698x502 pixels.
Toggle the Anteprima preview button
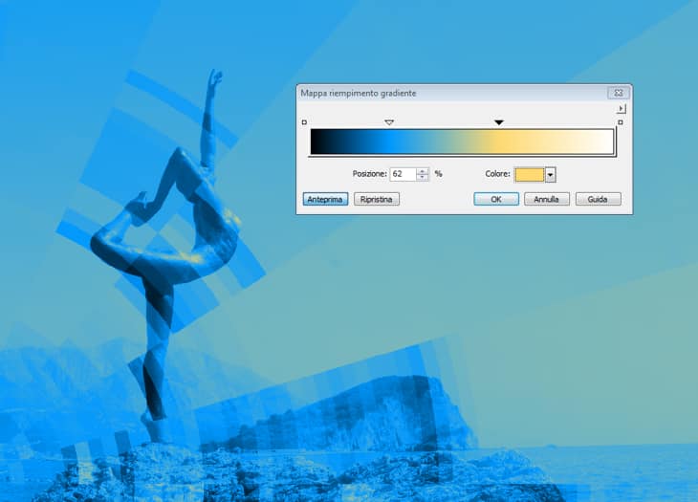coord(324,199)
